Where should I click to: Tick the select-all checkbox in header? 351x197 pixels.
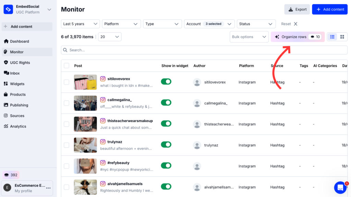coord(66,66)
